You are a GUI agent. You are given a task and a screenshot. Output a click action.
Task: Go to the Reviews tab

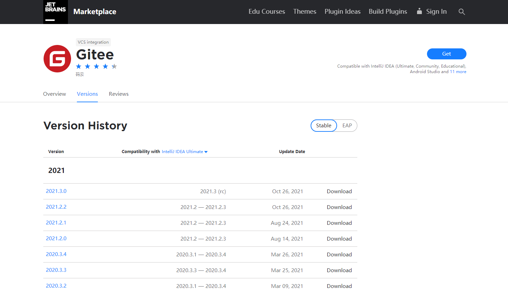(119, 94)
